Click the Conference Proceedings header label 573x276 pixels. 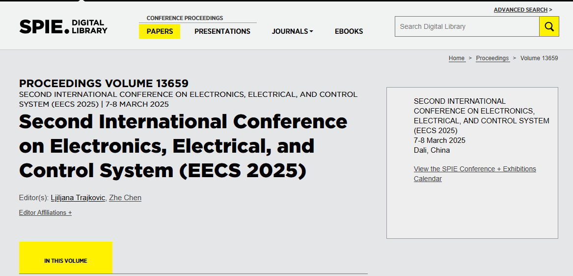185,18
